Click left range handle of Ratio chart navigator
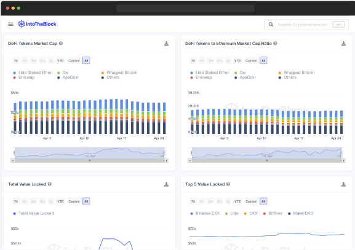Viewport: 355px width, 250px height. pyautogui.click(x=192, y=153)
